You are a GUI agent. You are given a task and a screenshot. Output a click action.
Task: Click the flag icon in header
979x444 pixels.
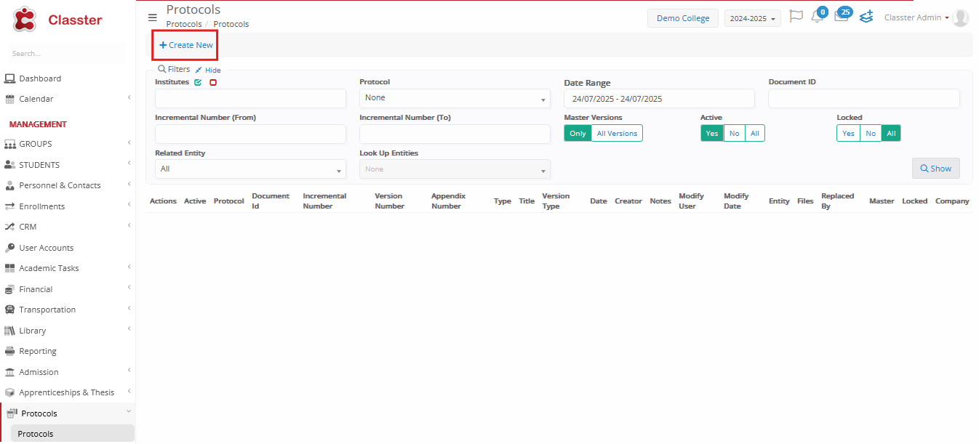[x=796, y=17]
